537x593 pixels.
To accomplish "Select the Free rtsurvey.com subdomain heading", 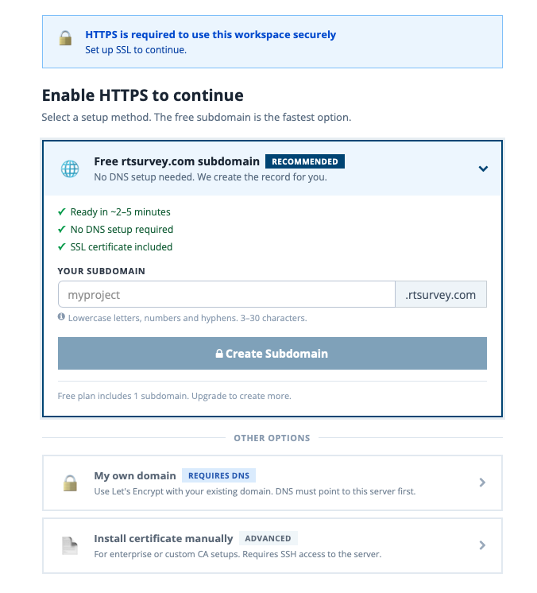I will pos(176,161).
